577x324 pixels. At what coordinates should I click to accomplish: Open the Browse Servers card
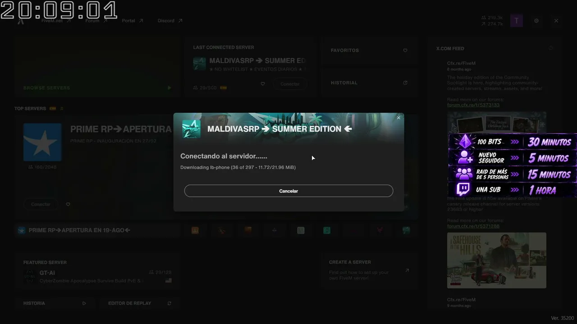[97, 67]
